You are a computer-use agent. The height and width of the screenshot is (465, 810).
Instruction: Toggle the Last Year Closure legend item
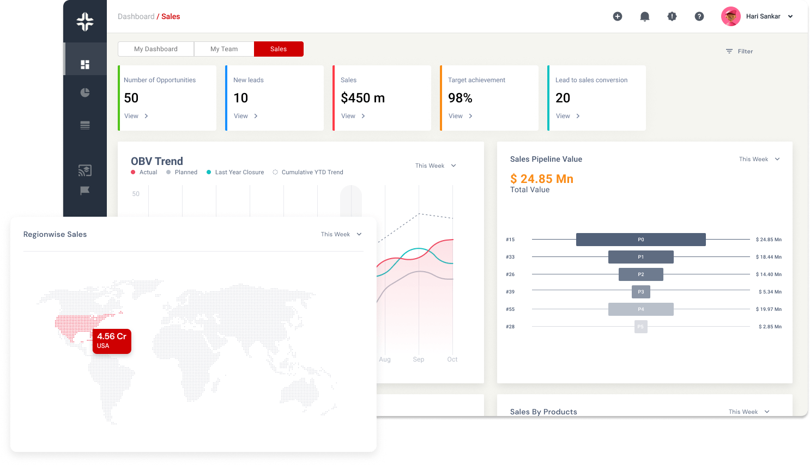[x=235, y=172]
